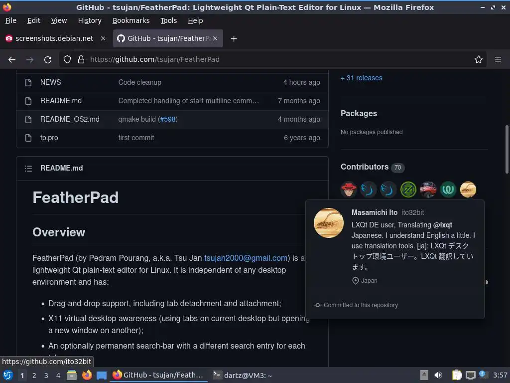Switch to the dartz@VM3 terminal task
The width and height of the screenshot is (510, 383).
pos(243,375)
